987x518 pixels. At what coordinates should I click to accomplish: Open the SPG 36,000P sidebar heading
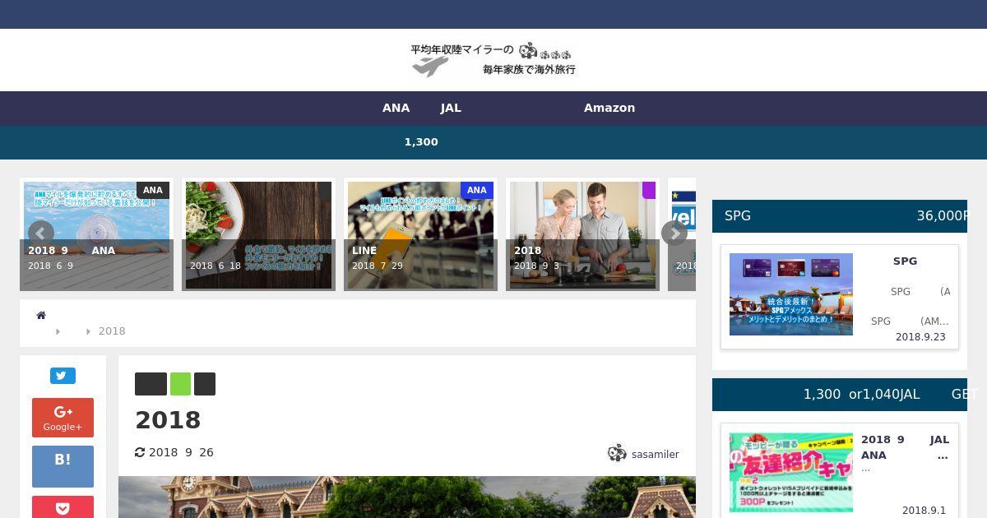[840, 215]
